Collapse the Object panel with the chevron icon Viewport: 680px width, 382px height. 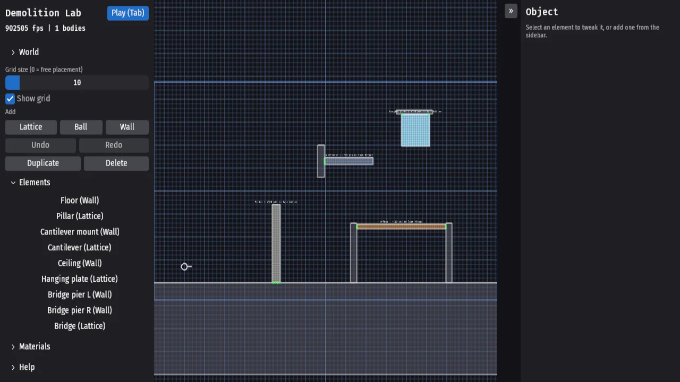click(511, 11)
